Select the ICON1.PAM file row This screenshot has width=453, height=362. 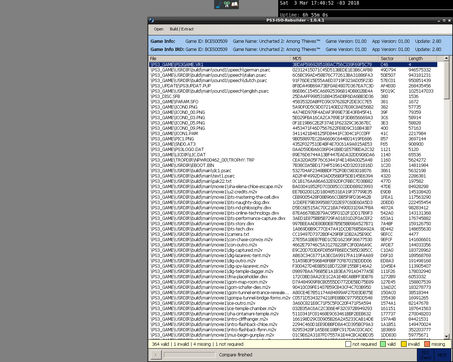(x=293, y=133)
